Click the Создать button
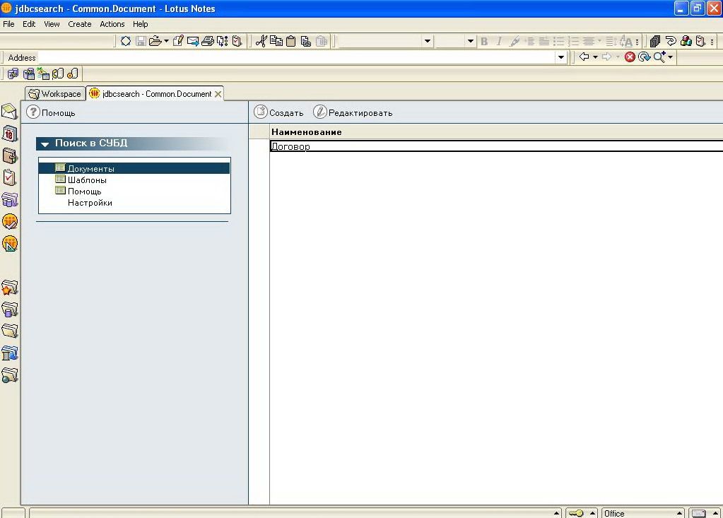Screen dimensions: 723x518 [279, 112]
